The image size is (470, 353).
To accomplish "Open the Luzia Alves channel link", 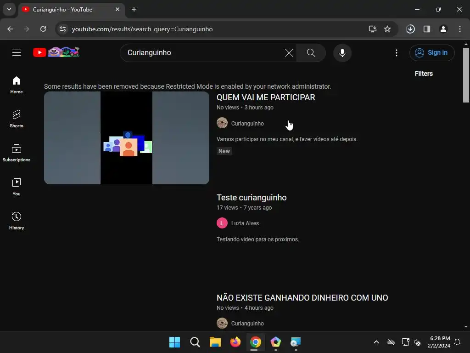I will [x=245, y=223].
